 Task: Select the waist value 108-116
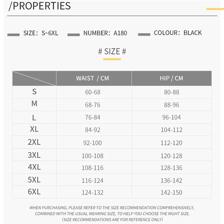92,168
